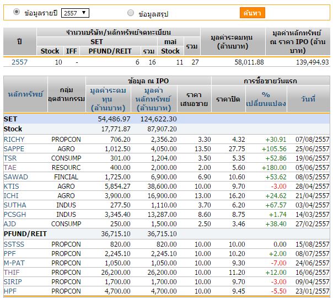Open the HPF security link
Image resolution: width=333 pixels, height=298 pixels.
pyautogui.click(x=10, y=291)
